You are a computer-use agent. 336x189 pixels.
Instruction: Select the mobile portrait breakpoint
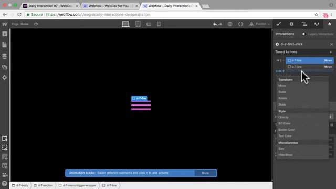pyautogui.click(x=159, y=24)
